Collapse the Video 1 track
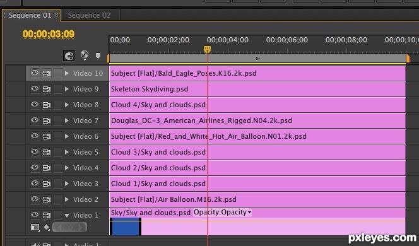The height and width of the screenshot is (246, 419). click(x=67, y=215)
